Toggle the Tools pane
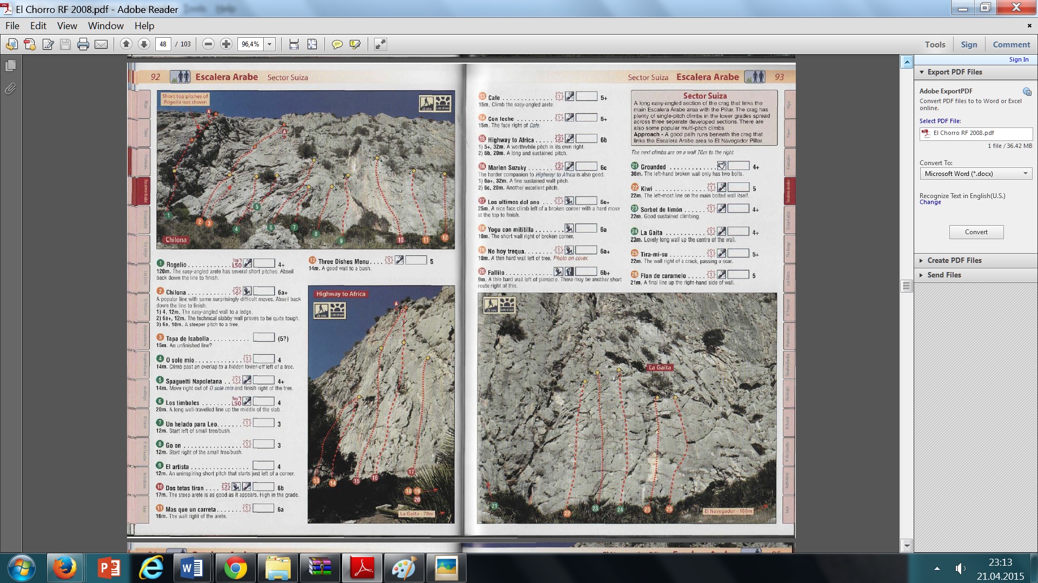1038x583 pixels. pos(935,45)
